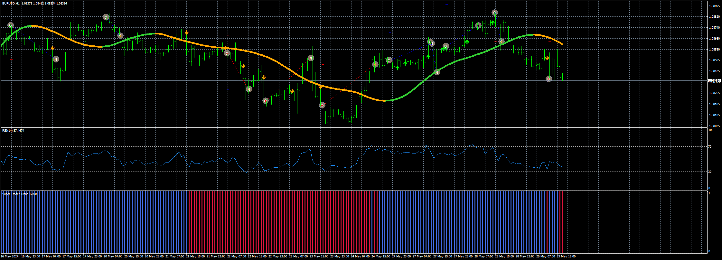Click the 27 May 23:00 time label
The width and height of the screenshot is (722, 260).
(463, 256)
